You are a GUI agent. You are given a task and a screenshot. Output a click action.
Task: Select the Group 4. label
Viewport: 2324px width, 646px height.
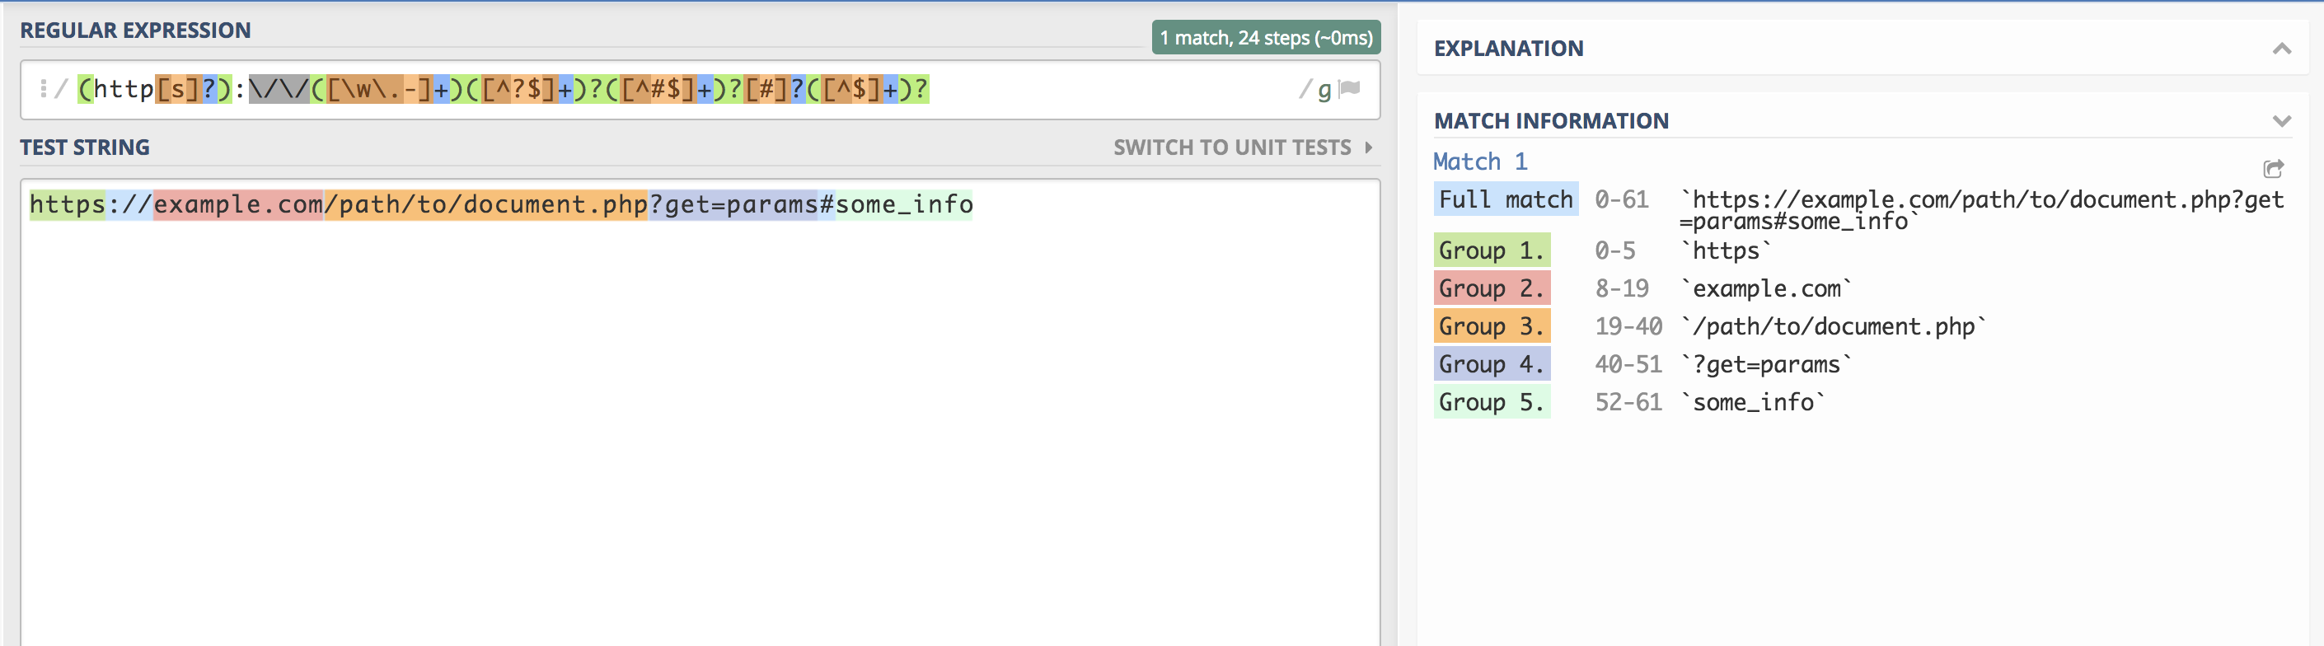point(1492,363)
